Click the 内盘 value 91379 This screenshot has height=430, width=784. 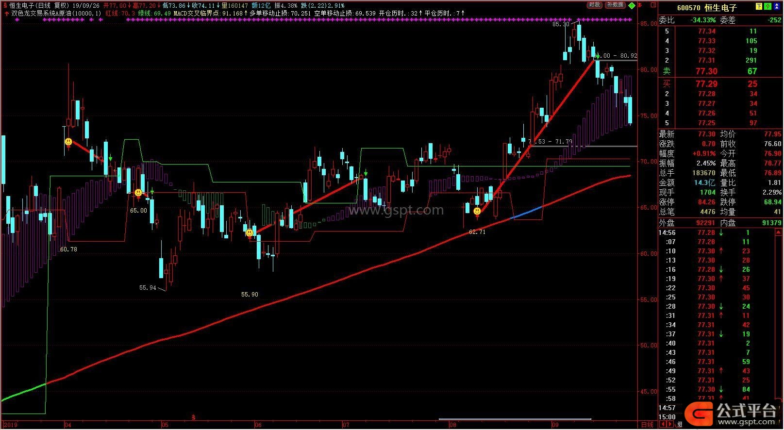coord(772,223)
